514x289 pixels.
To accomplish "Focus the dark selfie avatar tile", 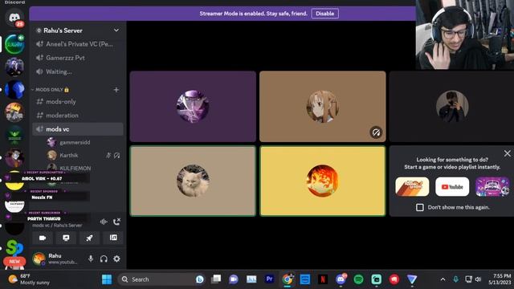I will (451, 107).
